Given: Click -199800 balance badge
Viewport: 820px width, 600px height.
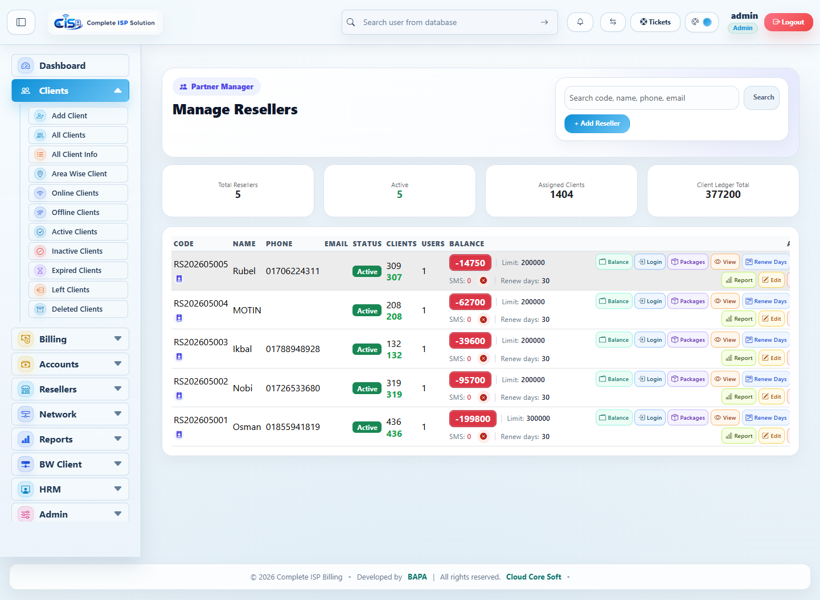Looking at the screenshot, I should click(473, 419).
